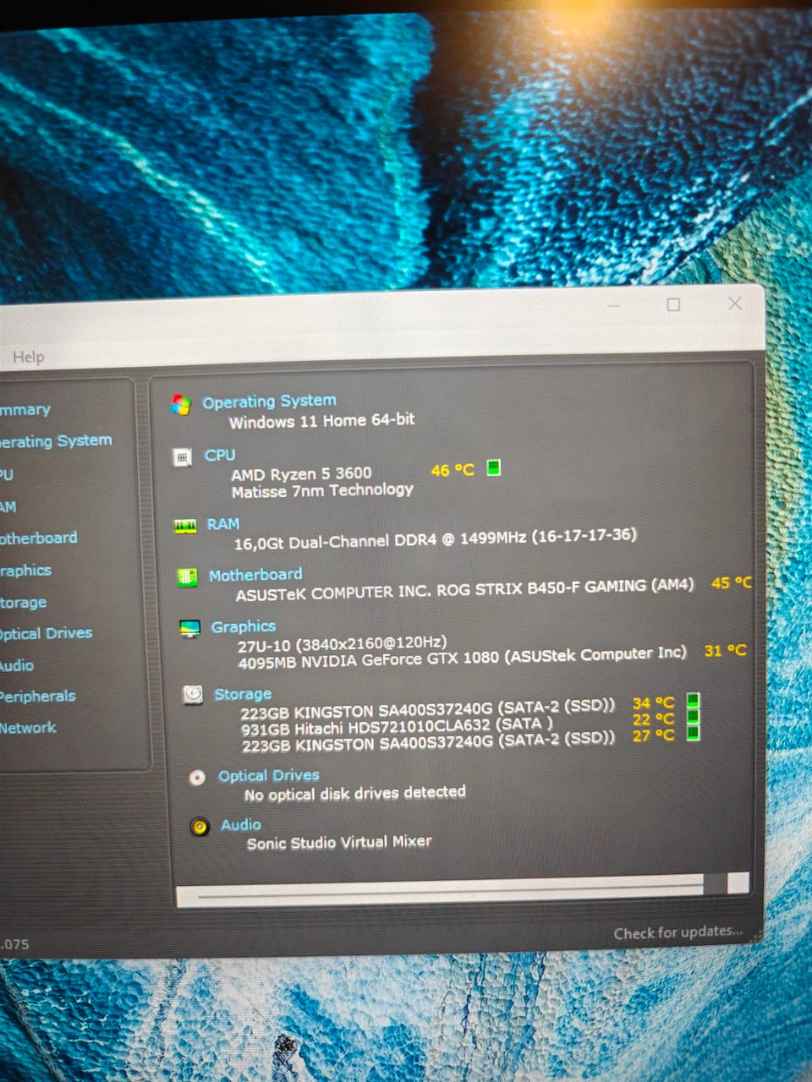The image size is (812, 1082).
Task: Click the 34 °C drive temperature
Action: pyautogui.click(x=653, y=702)
